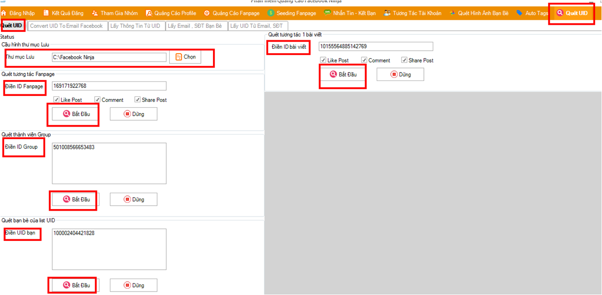602x295 pixels.
Task: Click the Thư mục Lưu path field
Action: 109,57
